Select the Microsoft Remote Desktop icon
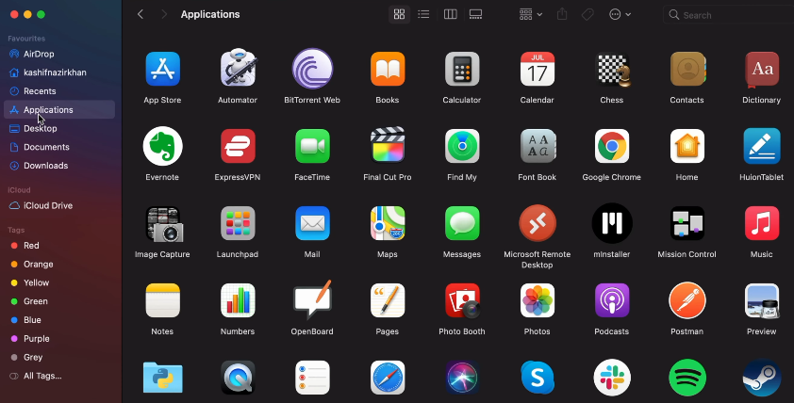Screen dimensions: 794x403 tap(538, 223)
